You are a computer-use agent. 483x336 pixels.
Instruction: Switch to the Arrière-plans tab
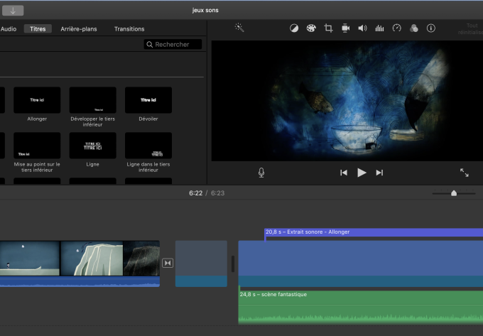pyautogui.click(x=77, y=29)
